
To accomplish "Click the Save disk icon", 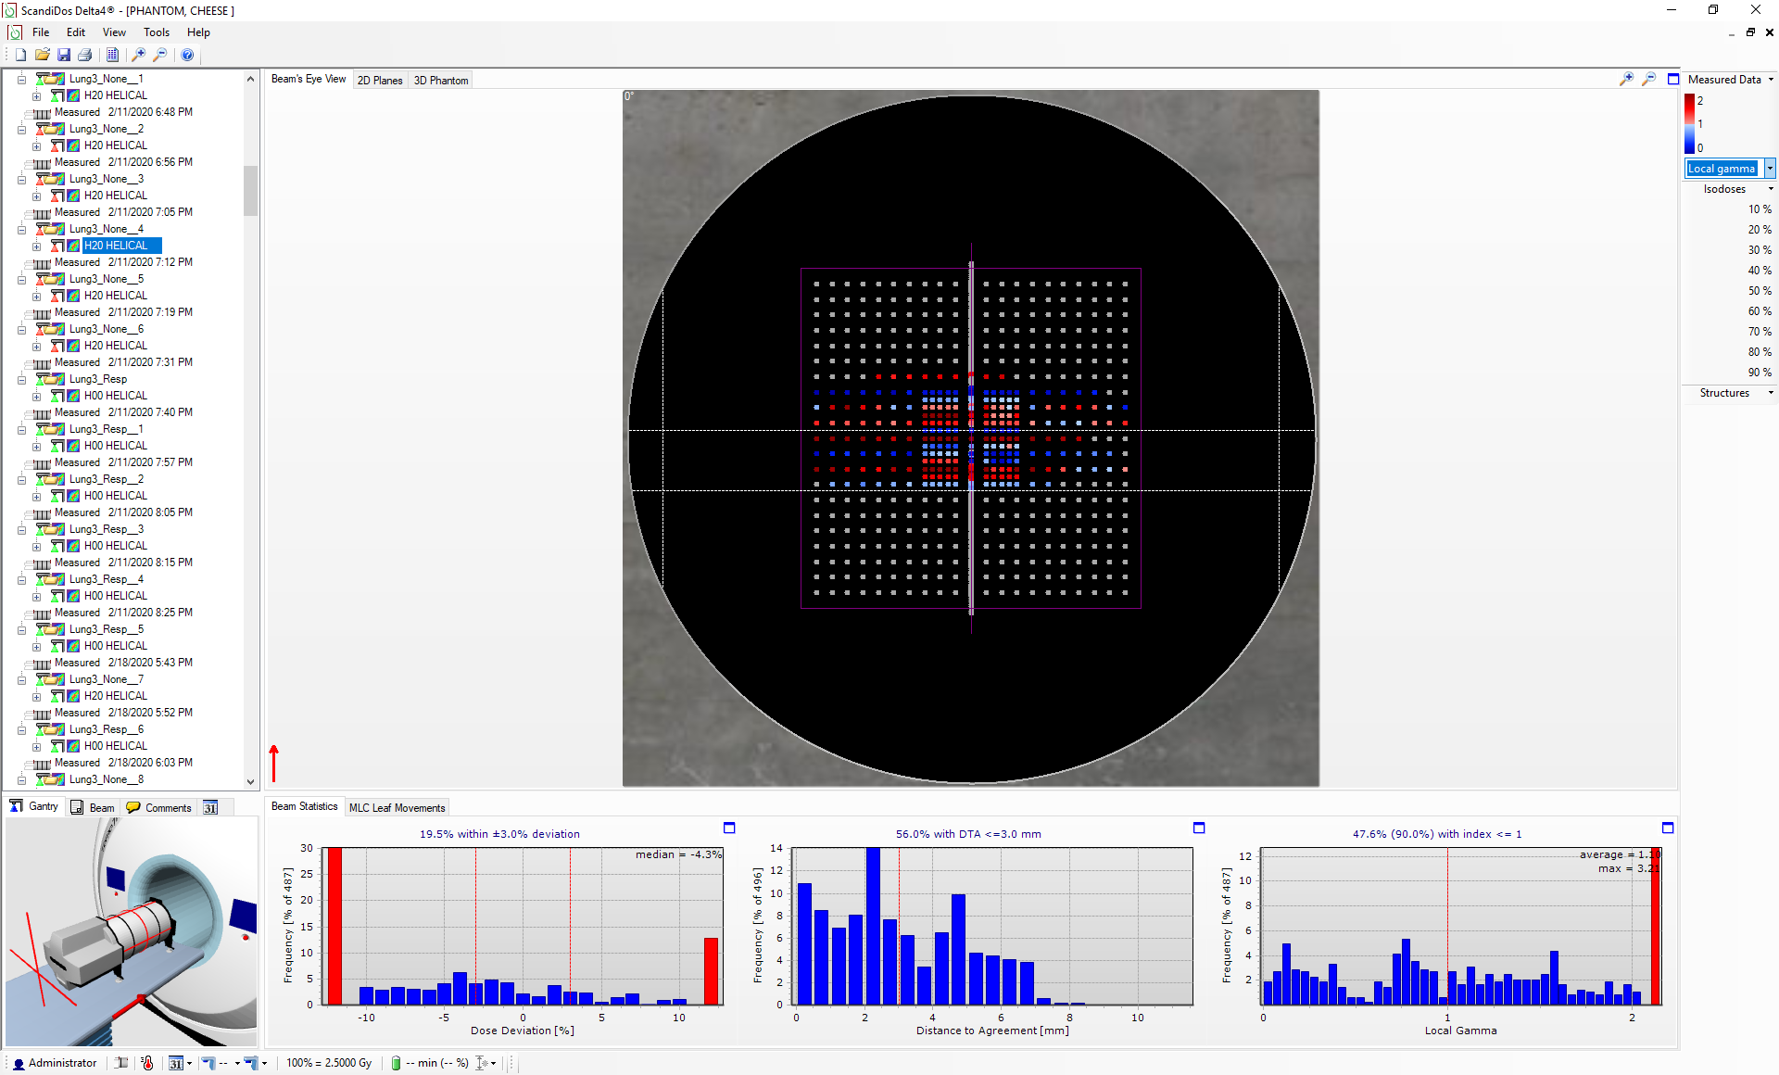I will (64, 55).
